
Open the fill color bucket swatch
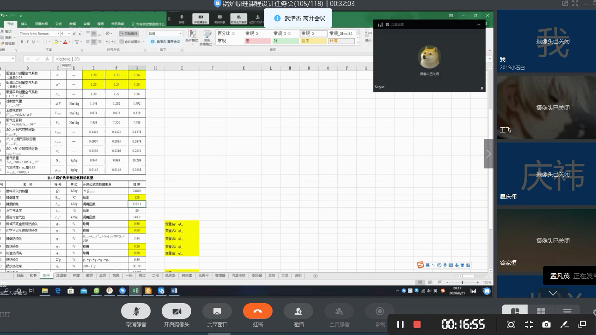tap(56, 42)
